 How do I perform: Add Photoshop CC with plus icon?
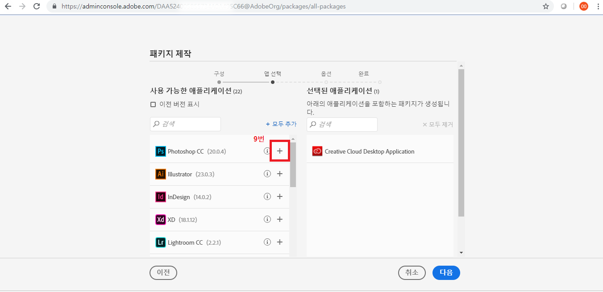pyautogui.click(x=280, y=151)
